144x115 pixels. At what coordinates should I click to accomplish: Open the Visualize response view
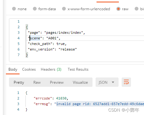click(x=80, y=82)
